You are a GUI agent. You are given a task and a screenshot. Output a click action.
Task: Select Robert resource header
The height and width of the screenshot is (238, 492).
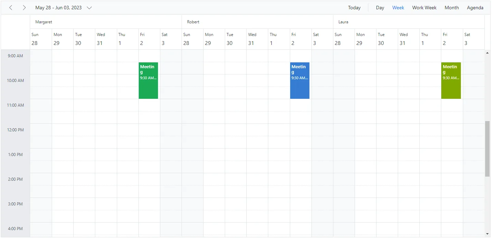(257, 22)
